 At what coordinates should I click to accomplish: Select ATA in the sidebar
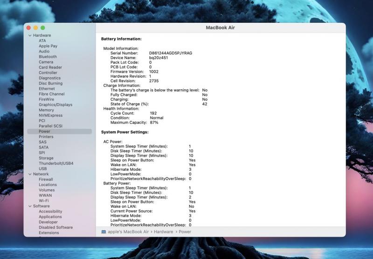(42, 40)
